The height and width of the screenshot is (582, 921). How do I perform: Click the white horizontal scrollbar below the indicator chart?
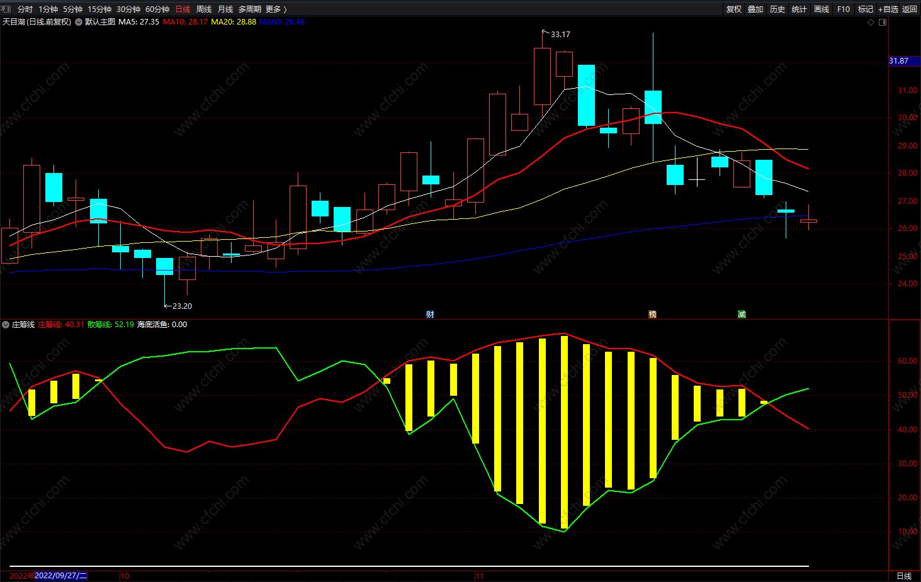coord(409,566)
